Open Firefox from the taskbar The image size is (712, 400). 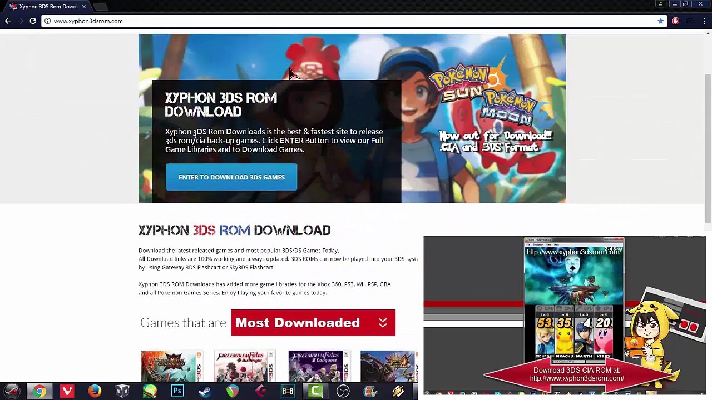tap(95, 392)
